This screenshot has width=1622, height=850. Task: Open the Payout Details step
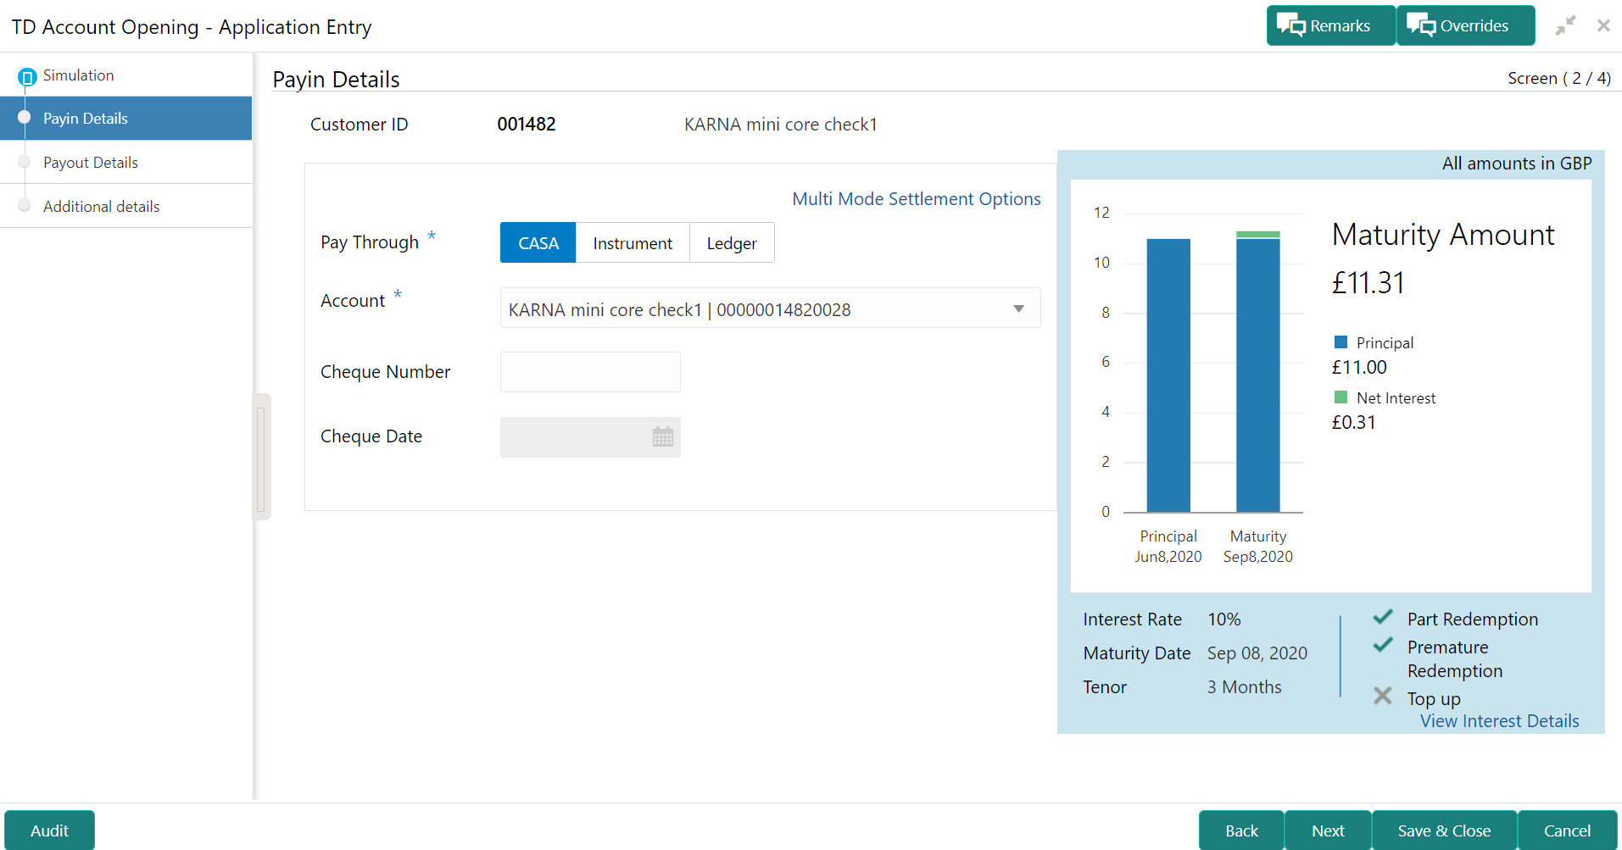[x=125, y=163]
